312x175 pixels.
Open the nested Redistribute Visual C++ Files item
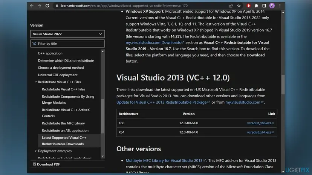coord(63,89)
